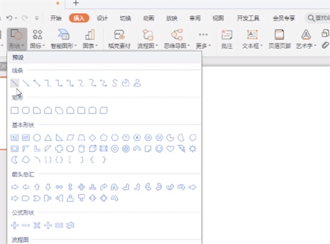Screen dimensions: 330x244
Task: Select the rounded rectangle shape
Action: coord(26,110)
